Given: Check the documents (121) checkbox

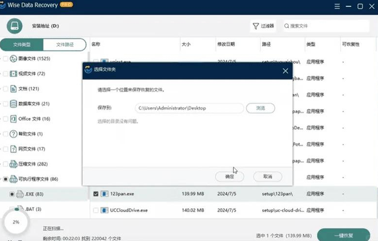Looking at the screenshot, I should tap(5, 89).
